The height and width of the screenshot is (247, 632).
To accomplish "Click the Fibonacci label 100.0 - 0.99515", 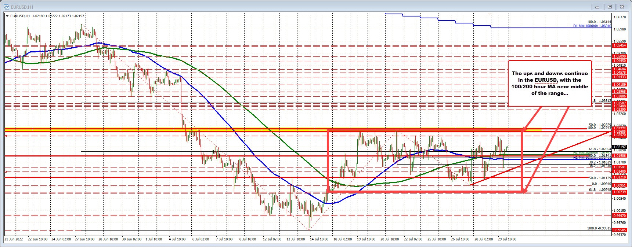I will pyautogui.click(x=599, y=228).
